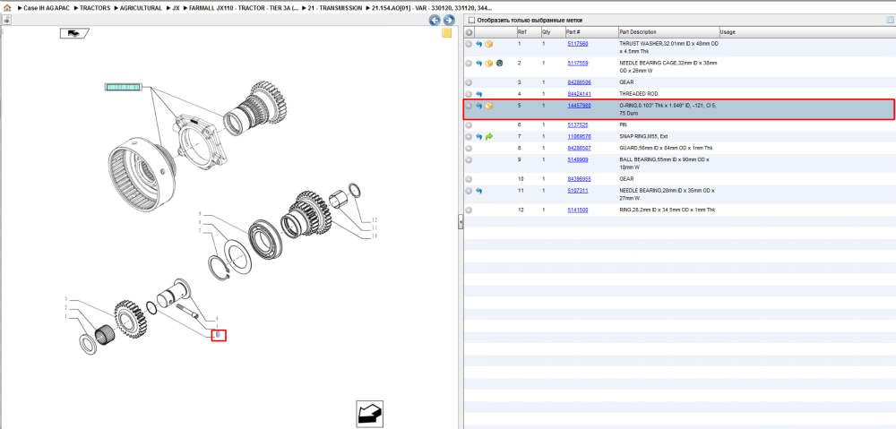The image size is (896, 429).
Task: Open part number 14457980 link
Action: [579, 106]
